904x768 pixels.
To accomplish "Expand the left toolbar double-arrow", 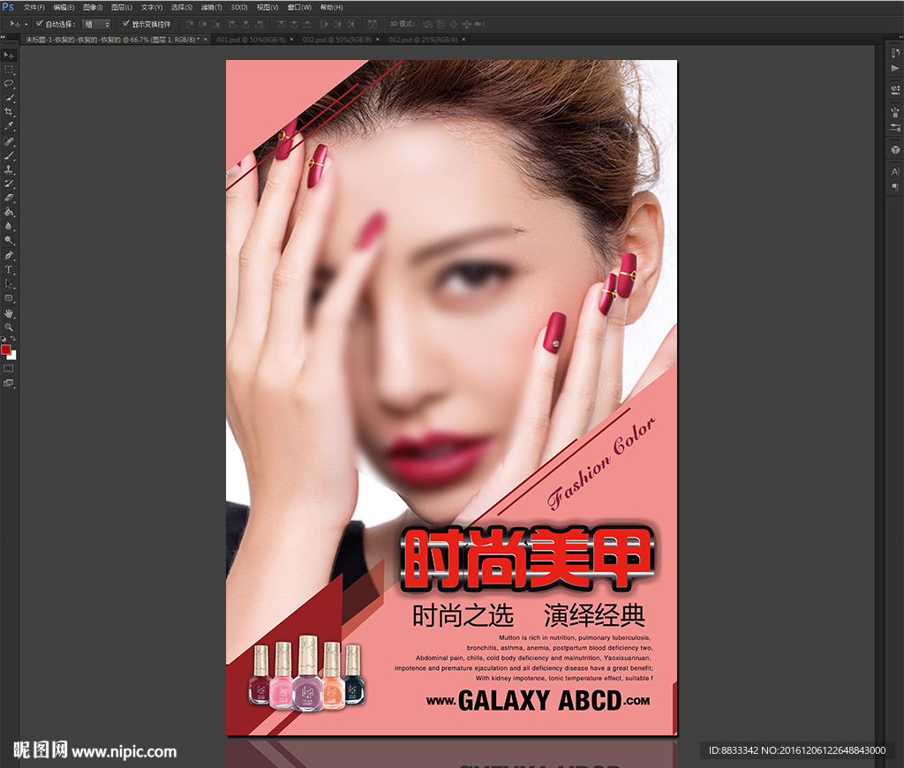I will (x=3, y=37).
